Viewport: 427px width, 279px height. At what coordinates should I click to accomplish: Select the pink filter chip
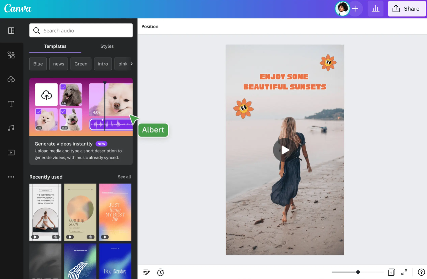[122, 64]
